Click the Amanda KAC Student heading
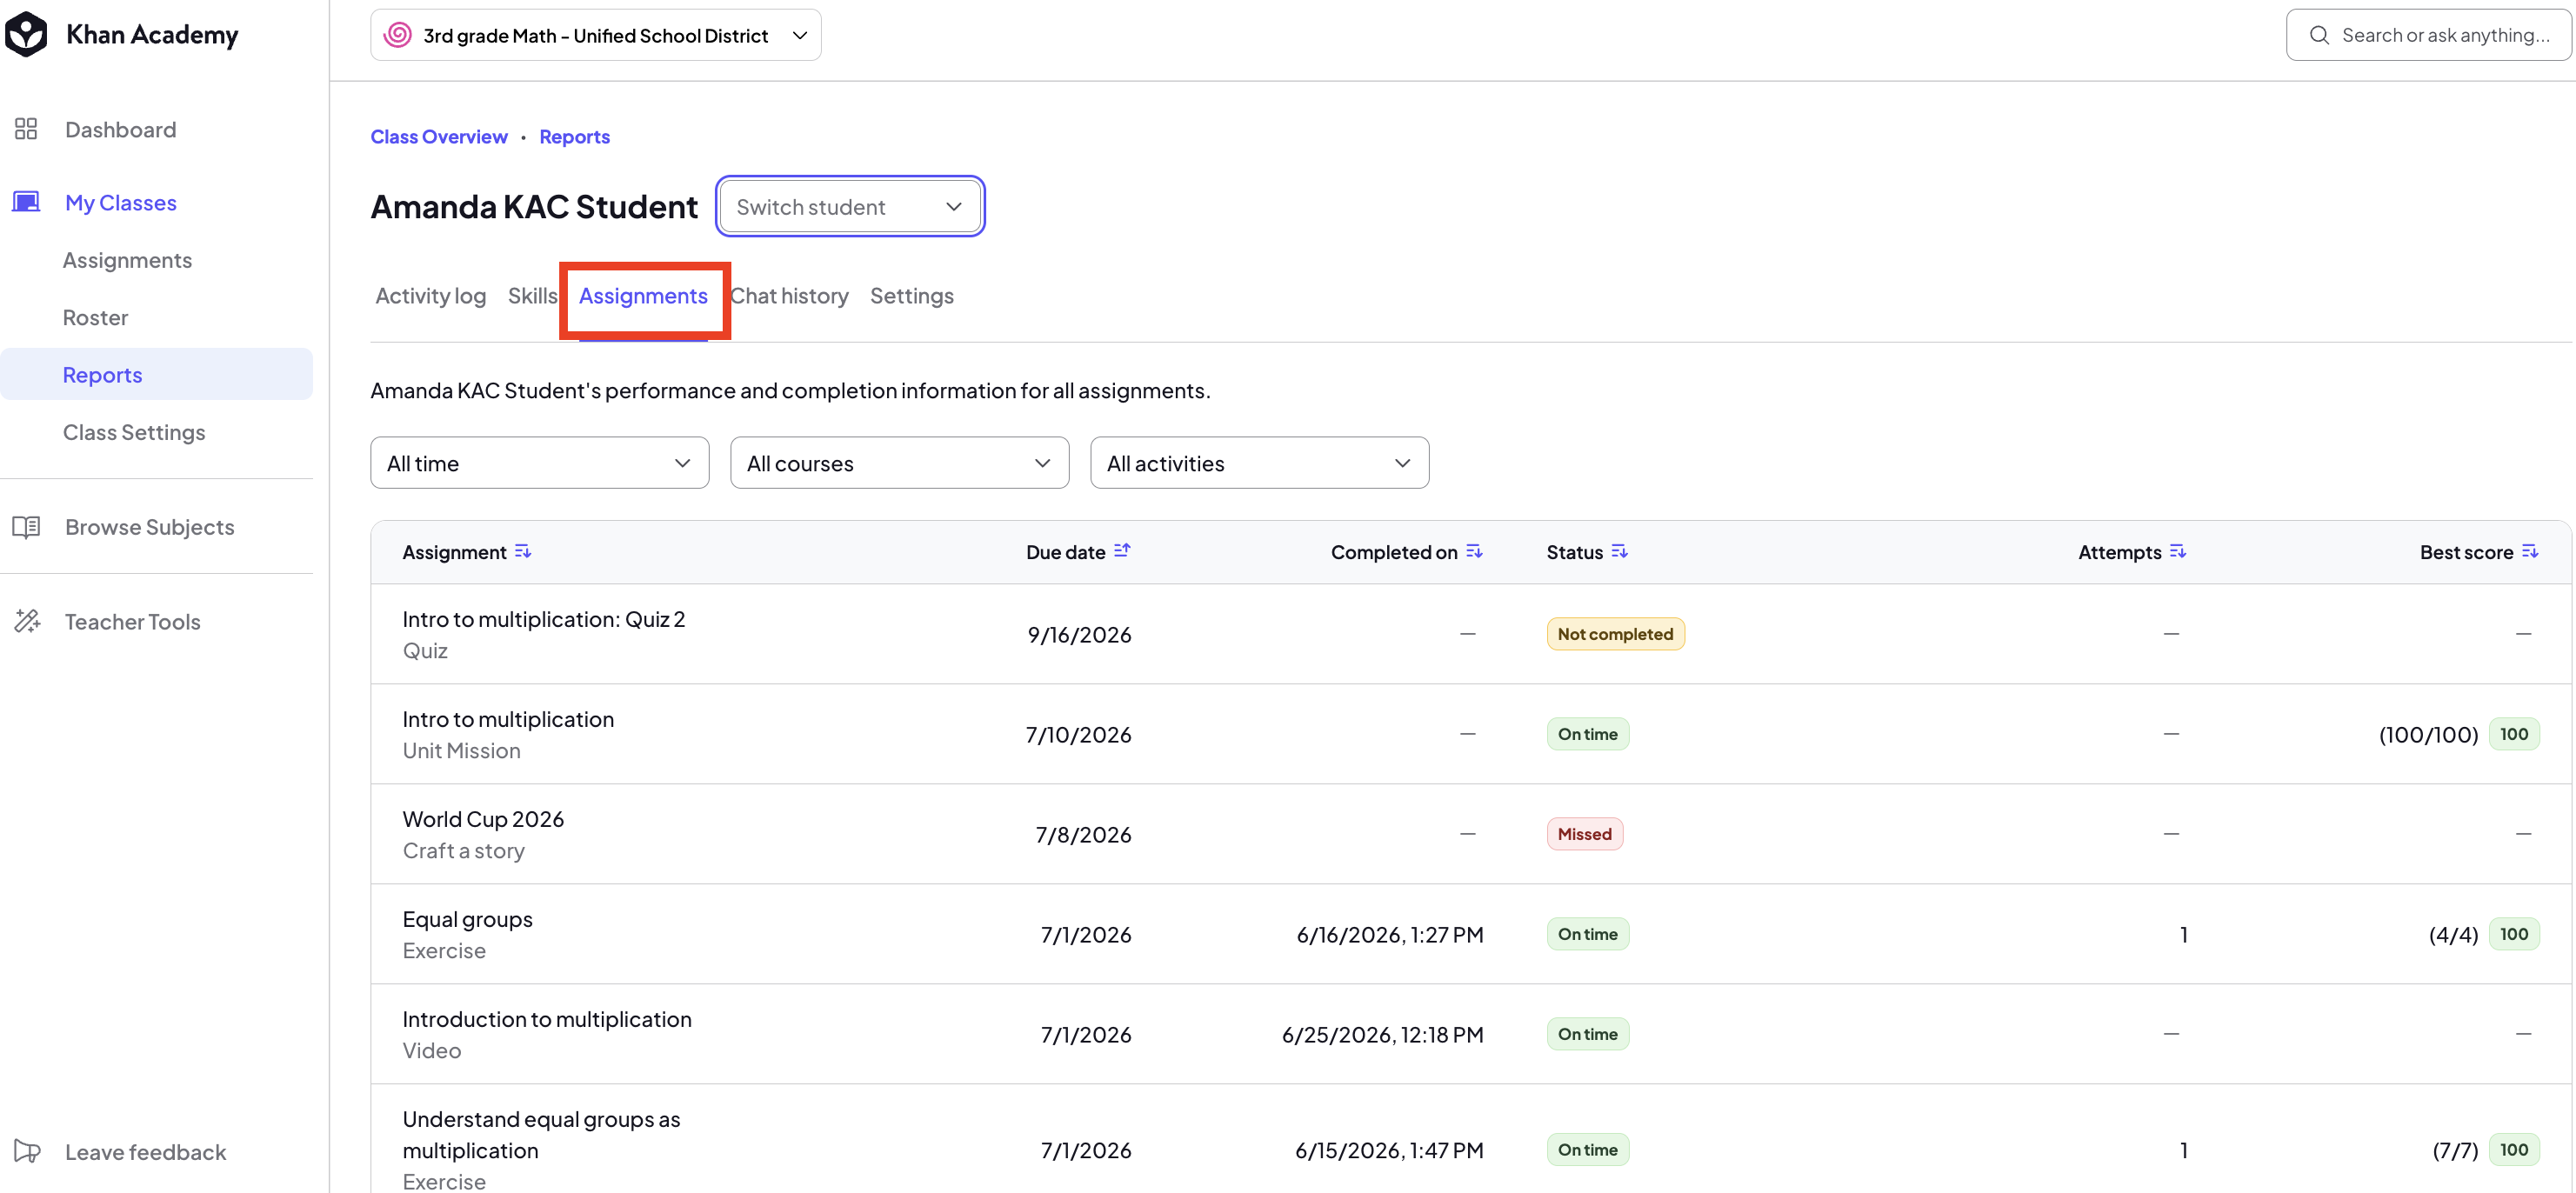 pos(534,206)
